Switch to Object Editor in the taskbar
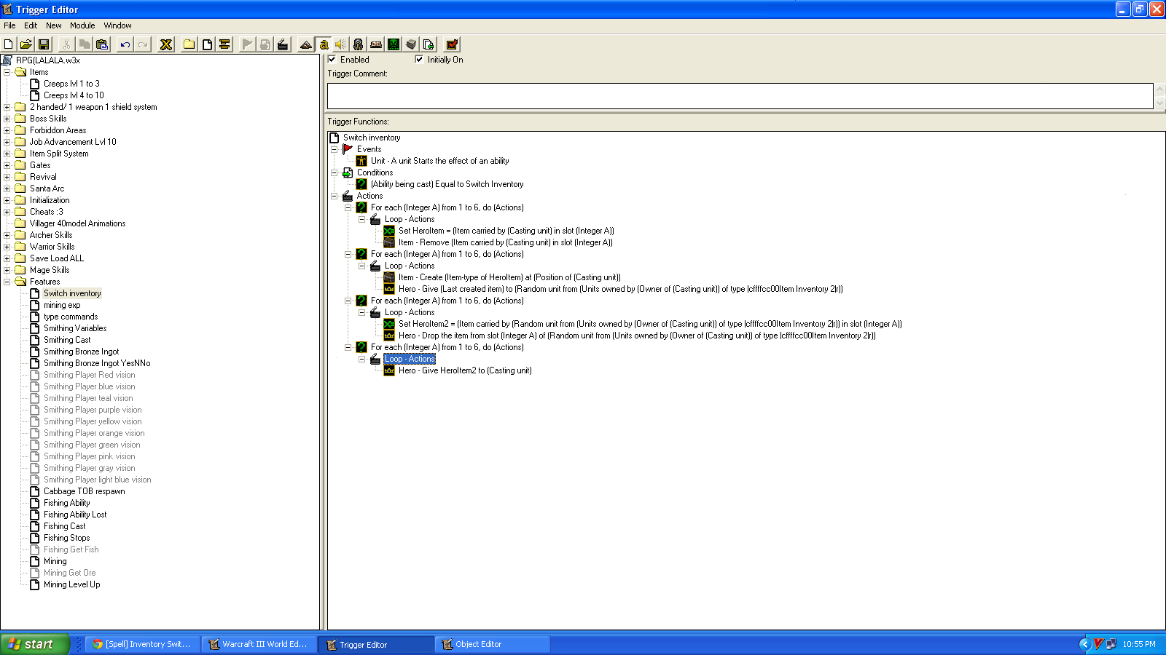 493,644
